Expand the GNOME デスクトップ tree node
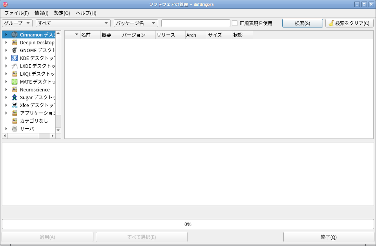 (x=6, y=50)
